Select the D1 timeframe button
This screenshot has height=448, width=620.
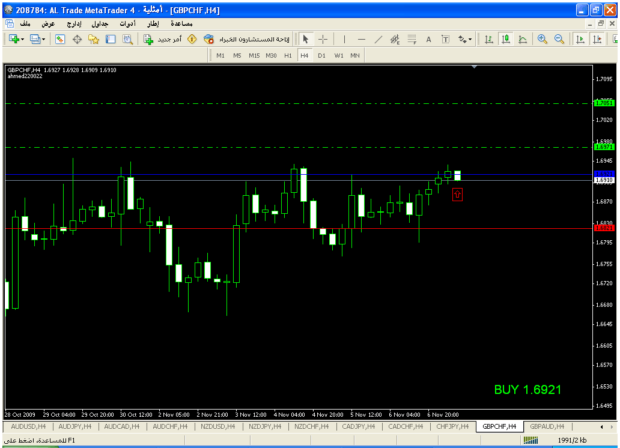pos(321,55)
